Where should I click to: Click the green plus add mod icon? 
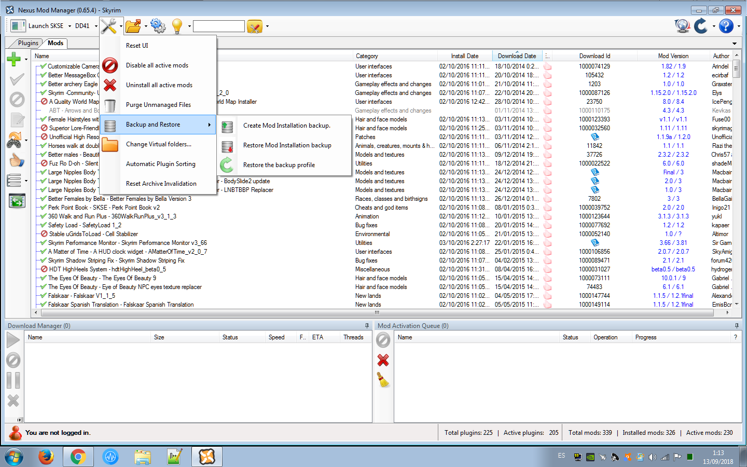(14, 59)
